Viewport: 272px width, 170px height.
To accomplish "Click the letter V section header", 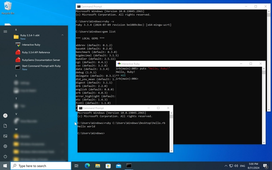I will point(16,114).
